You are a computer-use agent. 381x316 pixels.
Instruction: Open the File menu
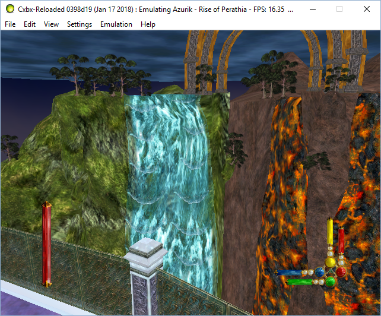coord(10,24)
